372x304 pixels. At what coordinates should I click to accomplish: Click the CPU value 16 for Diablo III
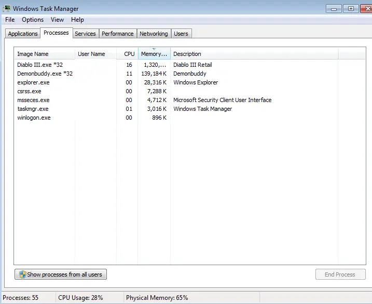pyautogui.click(x=129, y=65)
